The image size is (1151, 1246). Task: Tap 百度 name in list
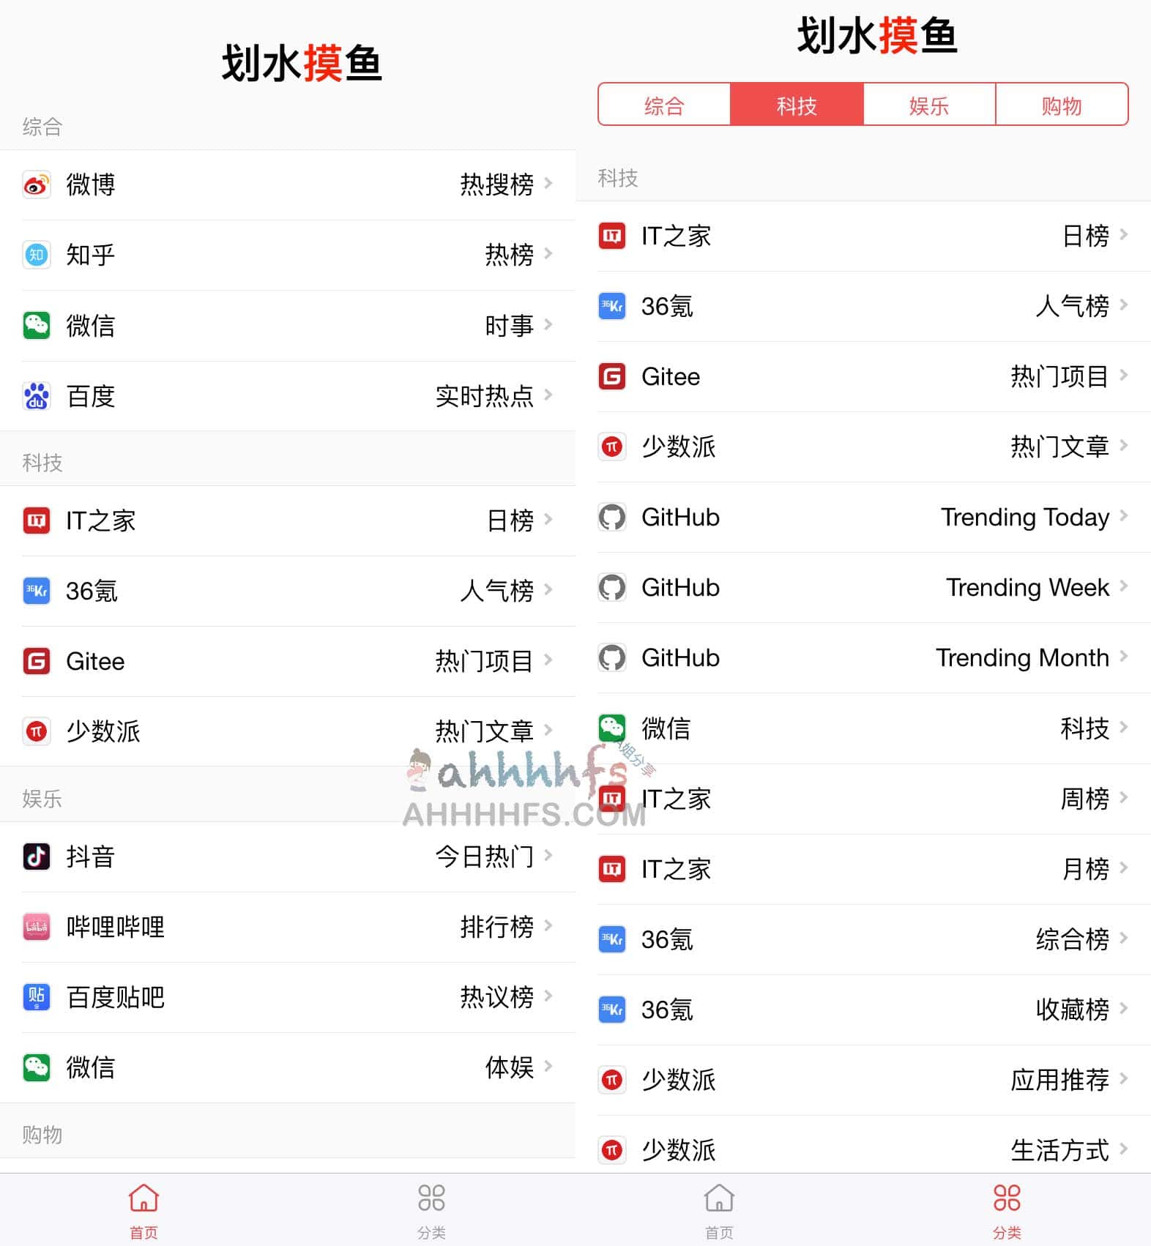click(91, 396)
